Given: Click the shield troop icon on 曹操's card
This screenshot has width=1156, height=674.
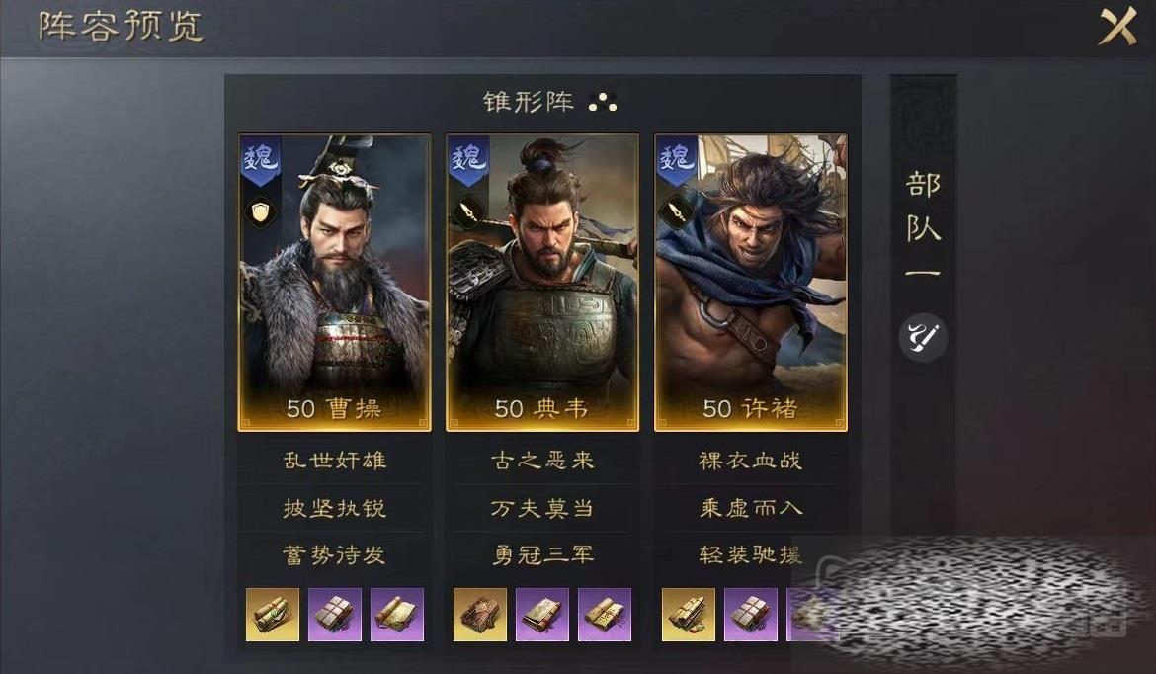Looking at the screenshot, I should [260, 213].
